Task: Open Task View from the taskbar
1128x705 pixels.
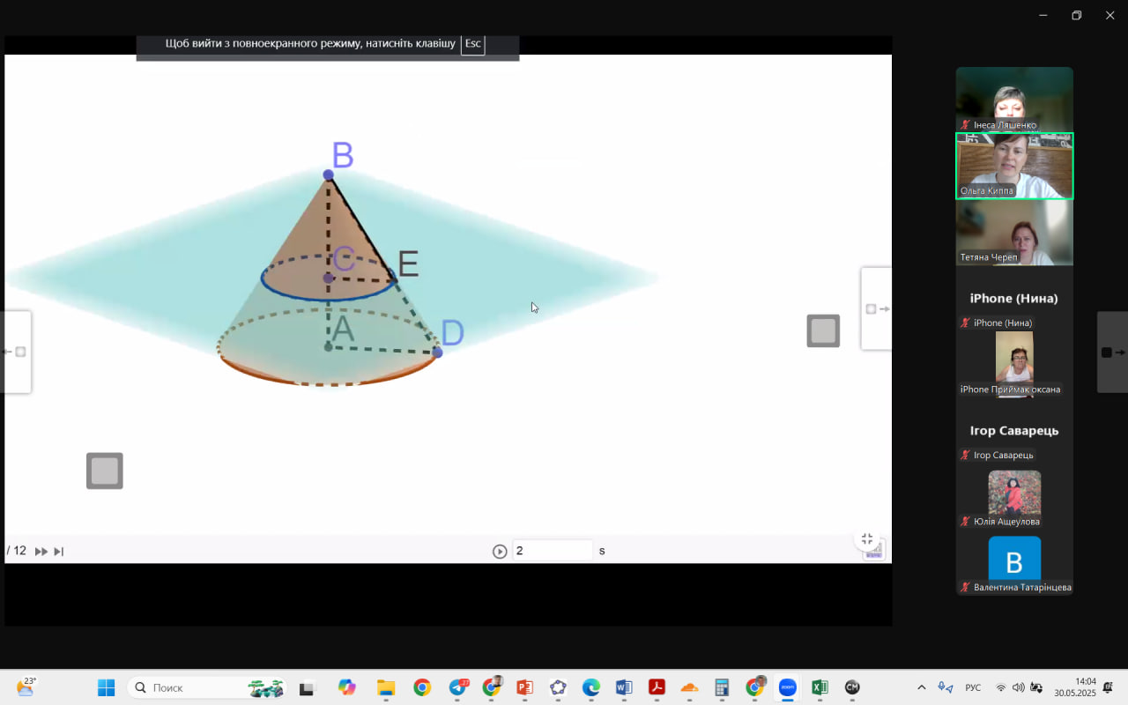Action: (x=307, y=687)
